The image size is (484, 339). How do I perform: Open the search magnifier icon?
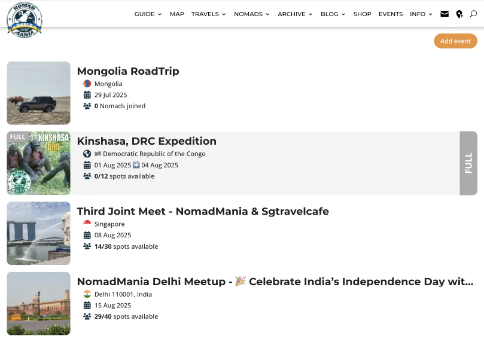coord(473,14)
